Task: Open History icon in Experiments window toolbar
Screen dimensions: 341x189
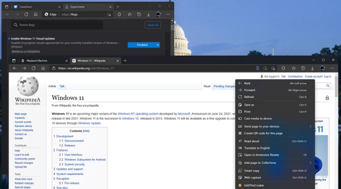Action: pyautogui.click(x=139, y=15)
